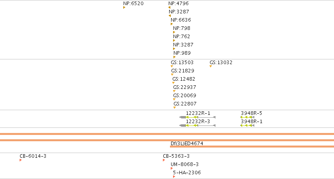This screenshot has height=179, width=334.
Task: Select the GS:20069 label
Action: tap(184, 96)
